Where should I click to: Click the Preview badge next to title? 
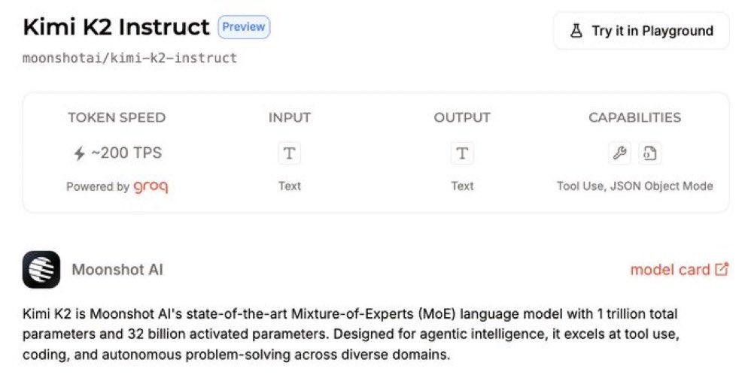(244, 27)
